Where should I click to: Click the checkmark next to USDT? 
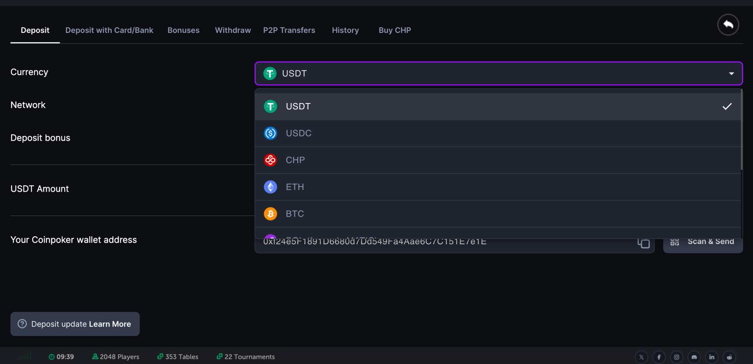click(727, 106)
